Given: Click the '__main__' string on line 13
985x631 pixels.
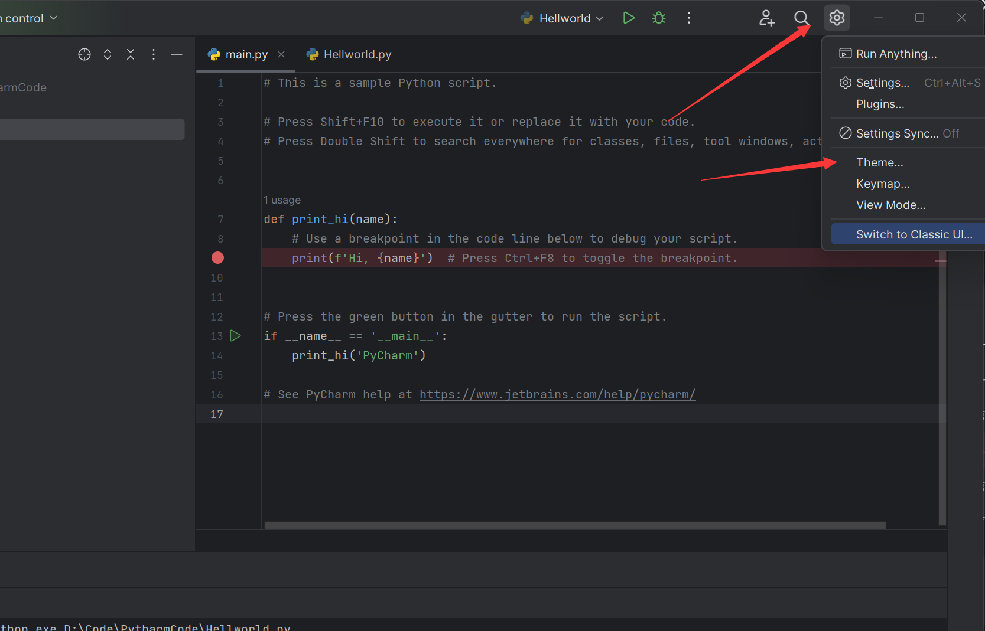Looking at the screenshot, I should [x=406, y=336].
